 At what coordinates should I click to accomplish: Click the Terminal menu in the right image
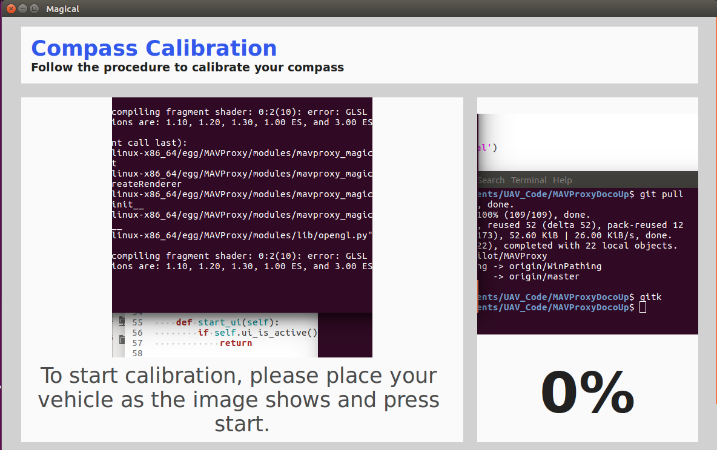coord(529,180)
